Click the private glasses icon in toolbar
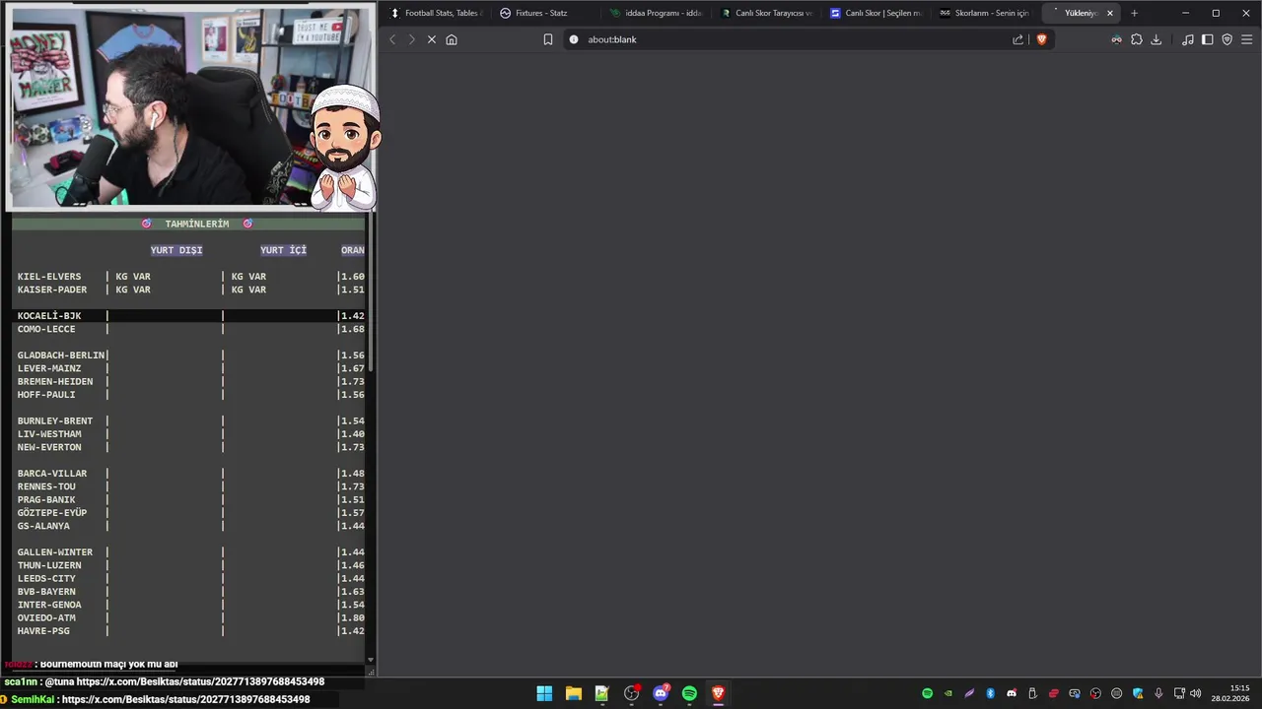Screen dimensions: 1262x709 (1116, 39)
